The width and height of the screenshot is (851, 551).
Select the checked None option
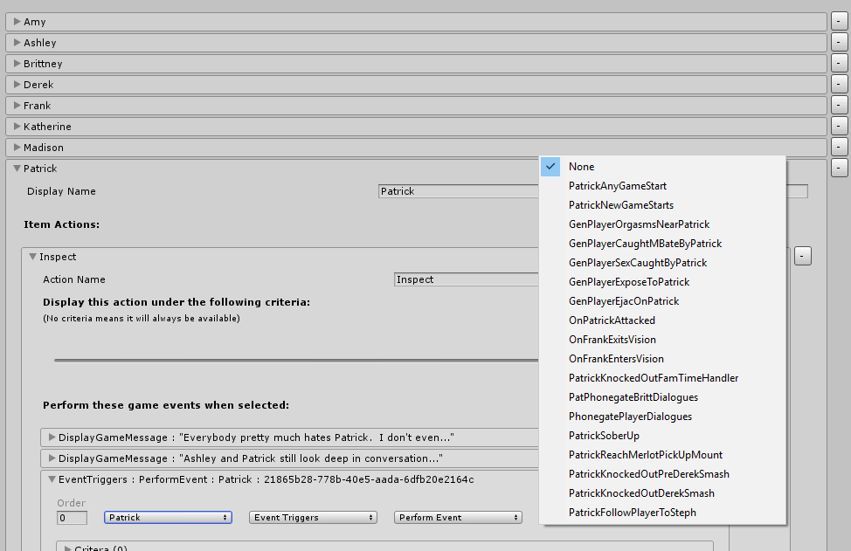(581, 167)
